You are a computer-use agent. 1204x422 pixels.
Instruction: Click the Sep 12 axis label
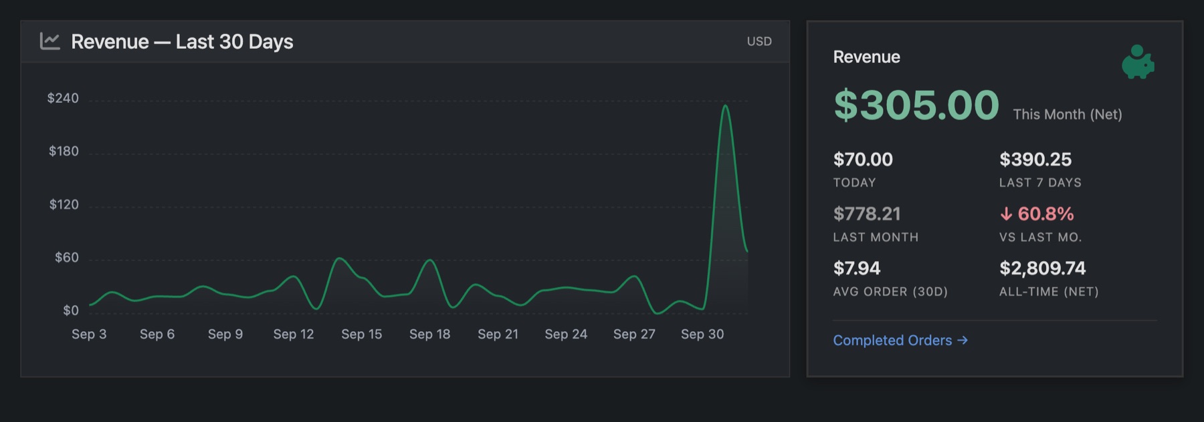(294, 334)
